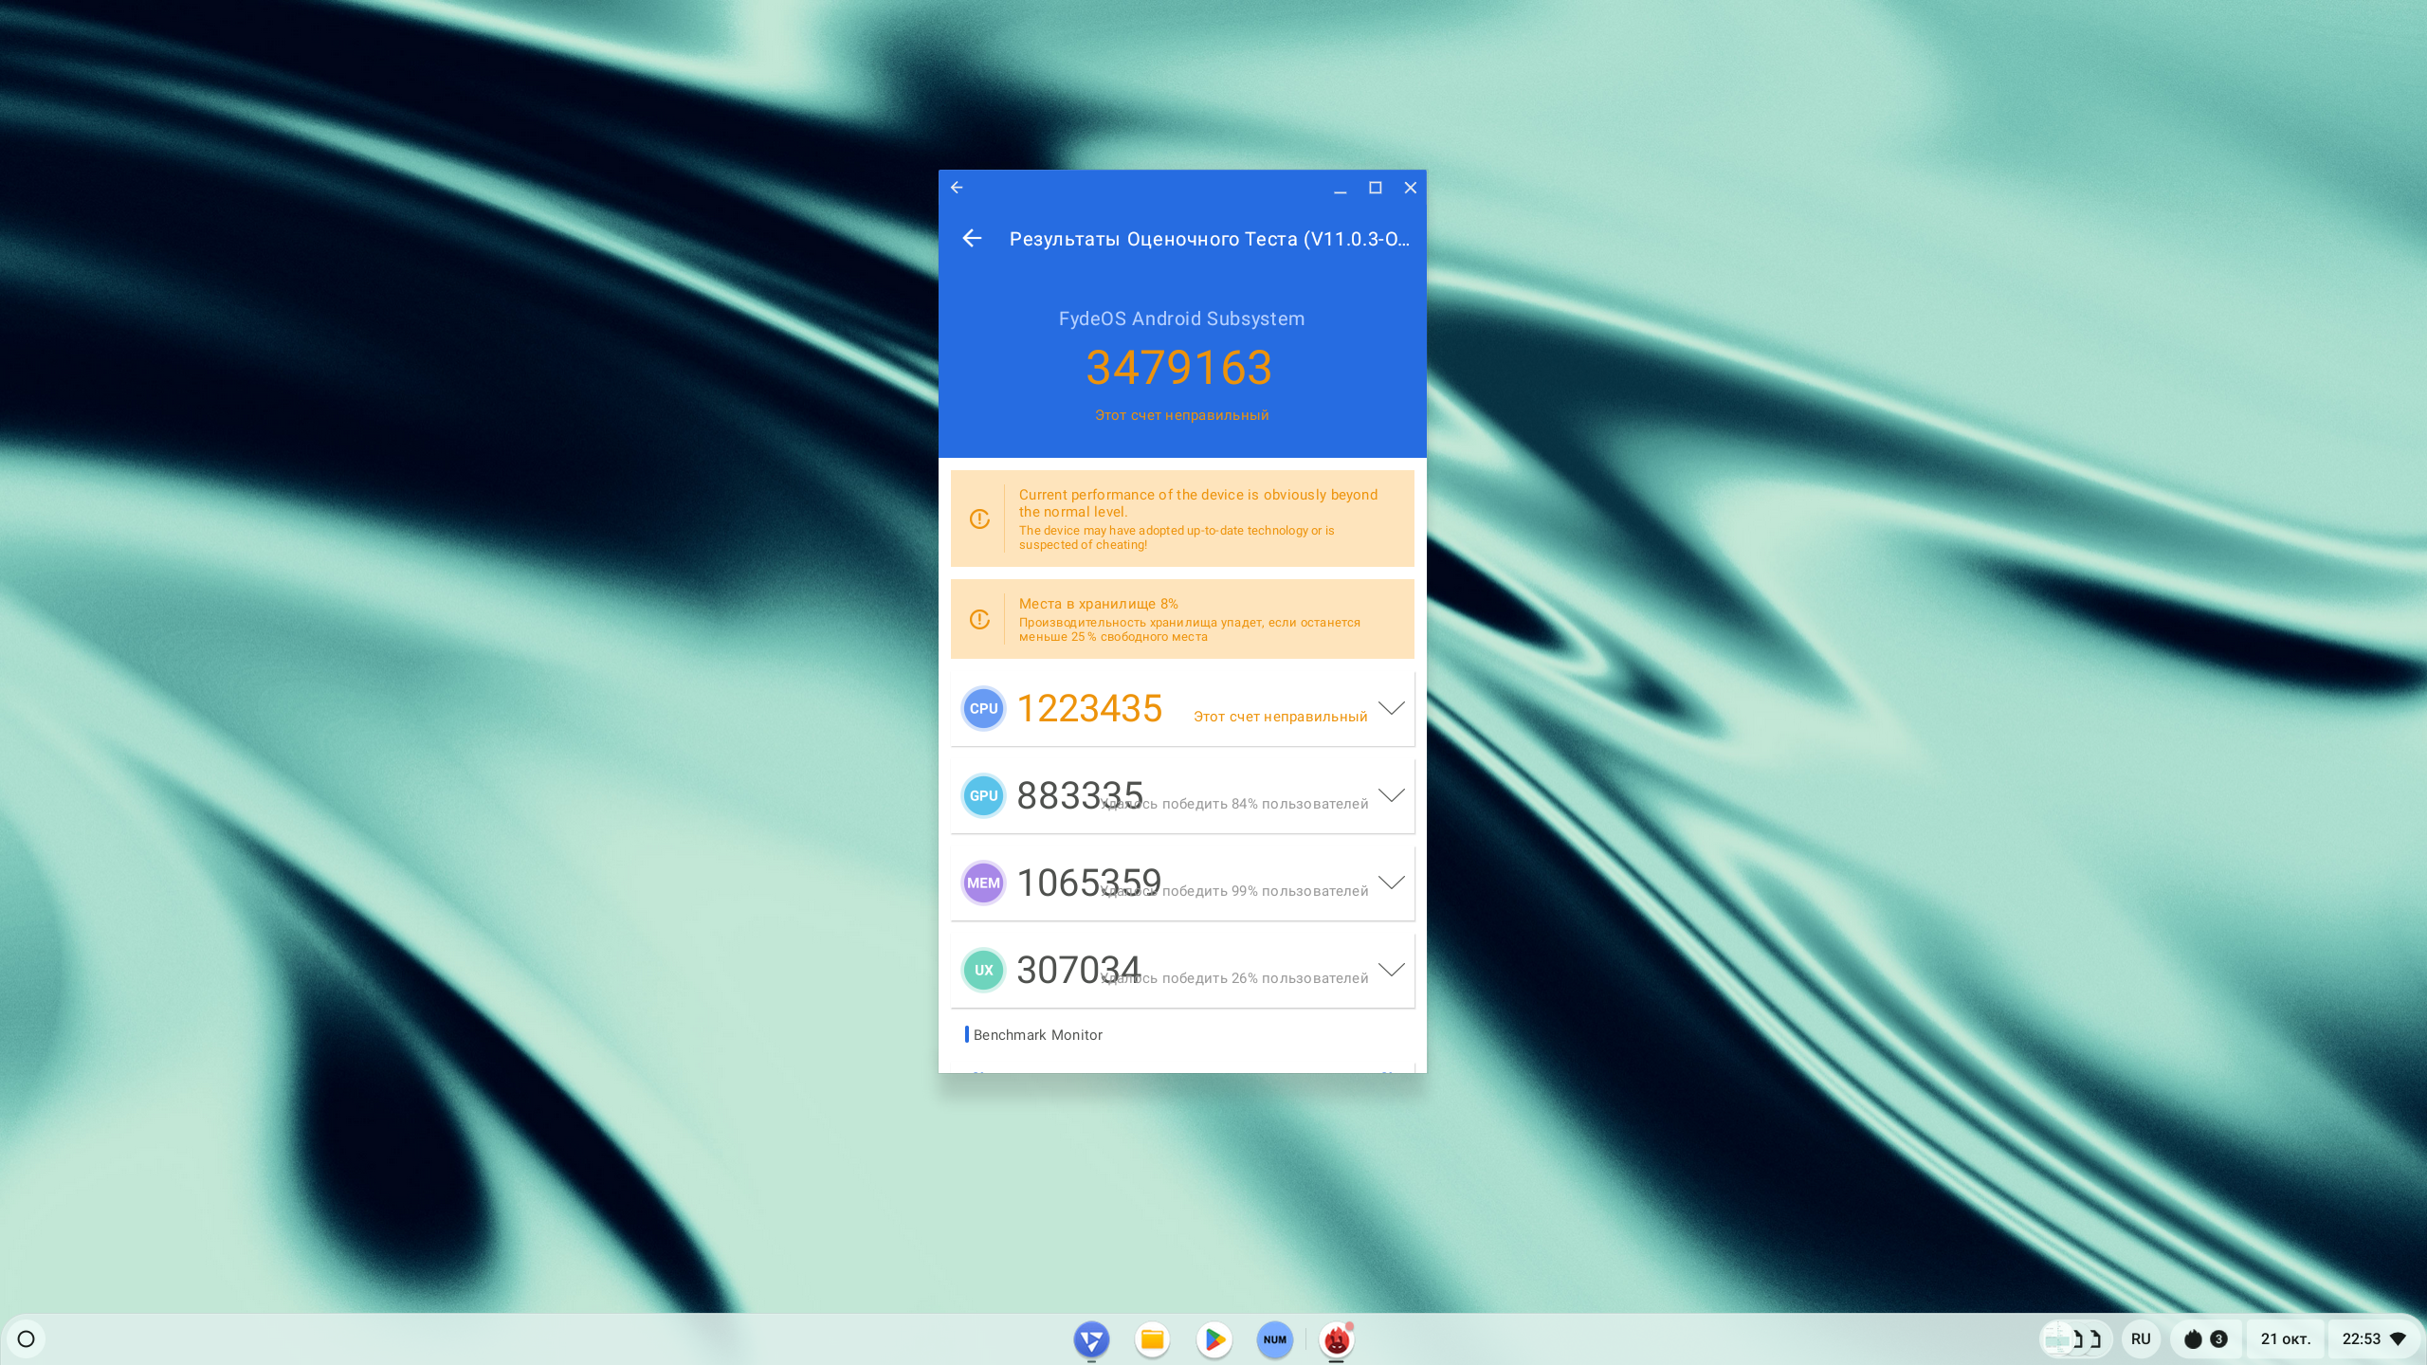The image size is (2427, 1365).
Task: Open the launcher circle button
Action: tap(27, 1339)
